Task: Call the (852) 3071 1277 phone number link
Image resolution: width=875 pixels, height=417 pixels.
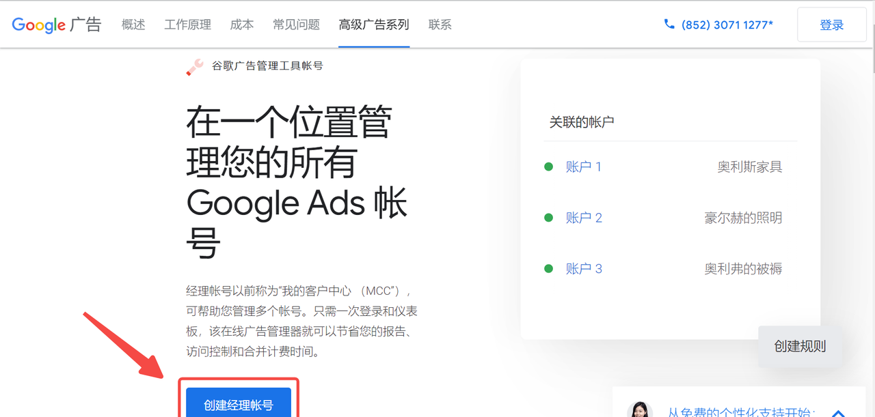Action: (x=727, y=25)
